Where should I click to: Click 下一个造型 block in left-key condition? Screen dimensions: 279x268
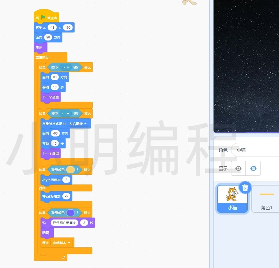(50, 153)
